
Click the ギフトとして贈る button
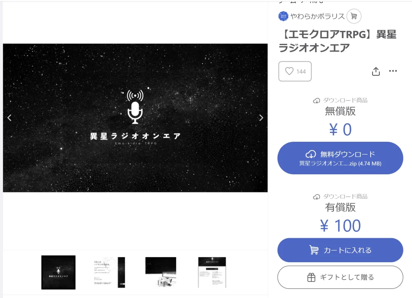tap(340, 277)
